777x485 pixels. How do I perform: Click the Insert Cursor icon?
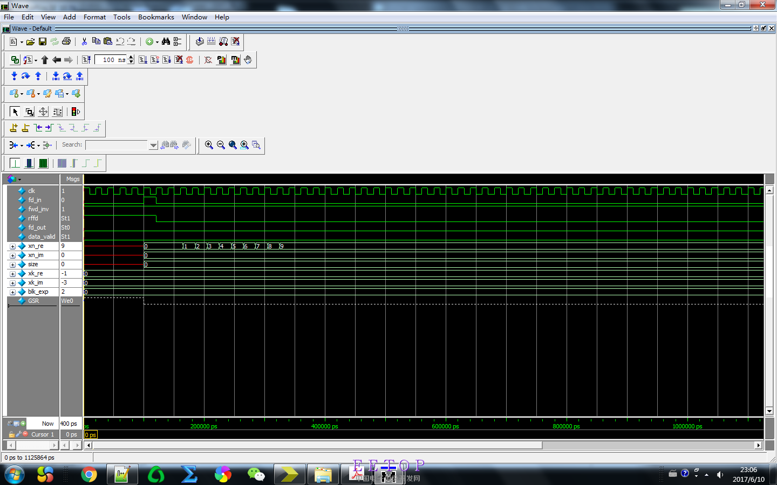[13, 128]
